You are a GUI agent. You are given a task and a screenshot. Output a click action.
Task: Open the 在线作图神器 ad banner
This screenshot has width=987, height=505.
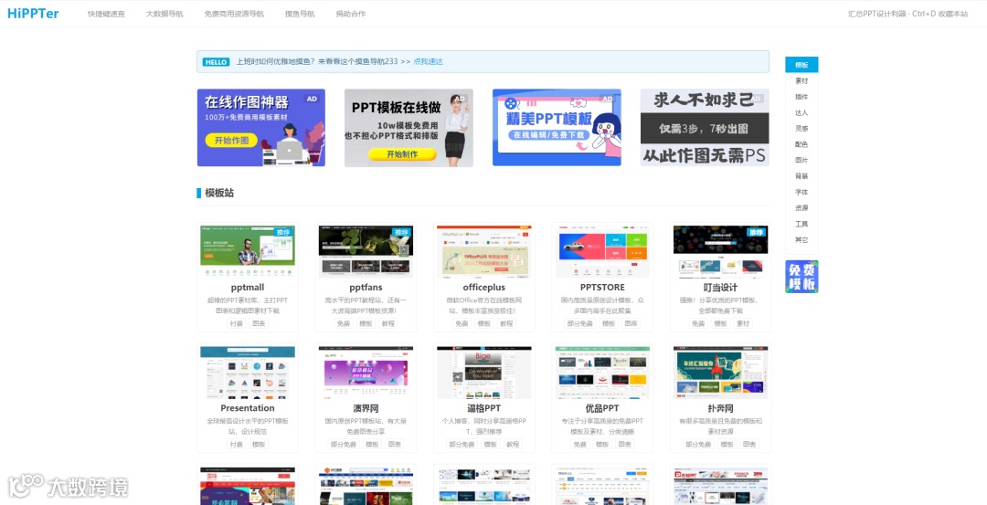(x=261, y=128)
